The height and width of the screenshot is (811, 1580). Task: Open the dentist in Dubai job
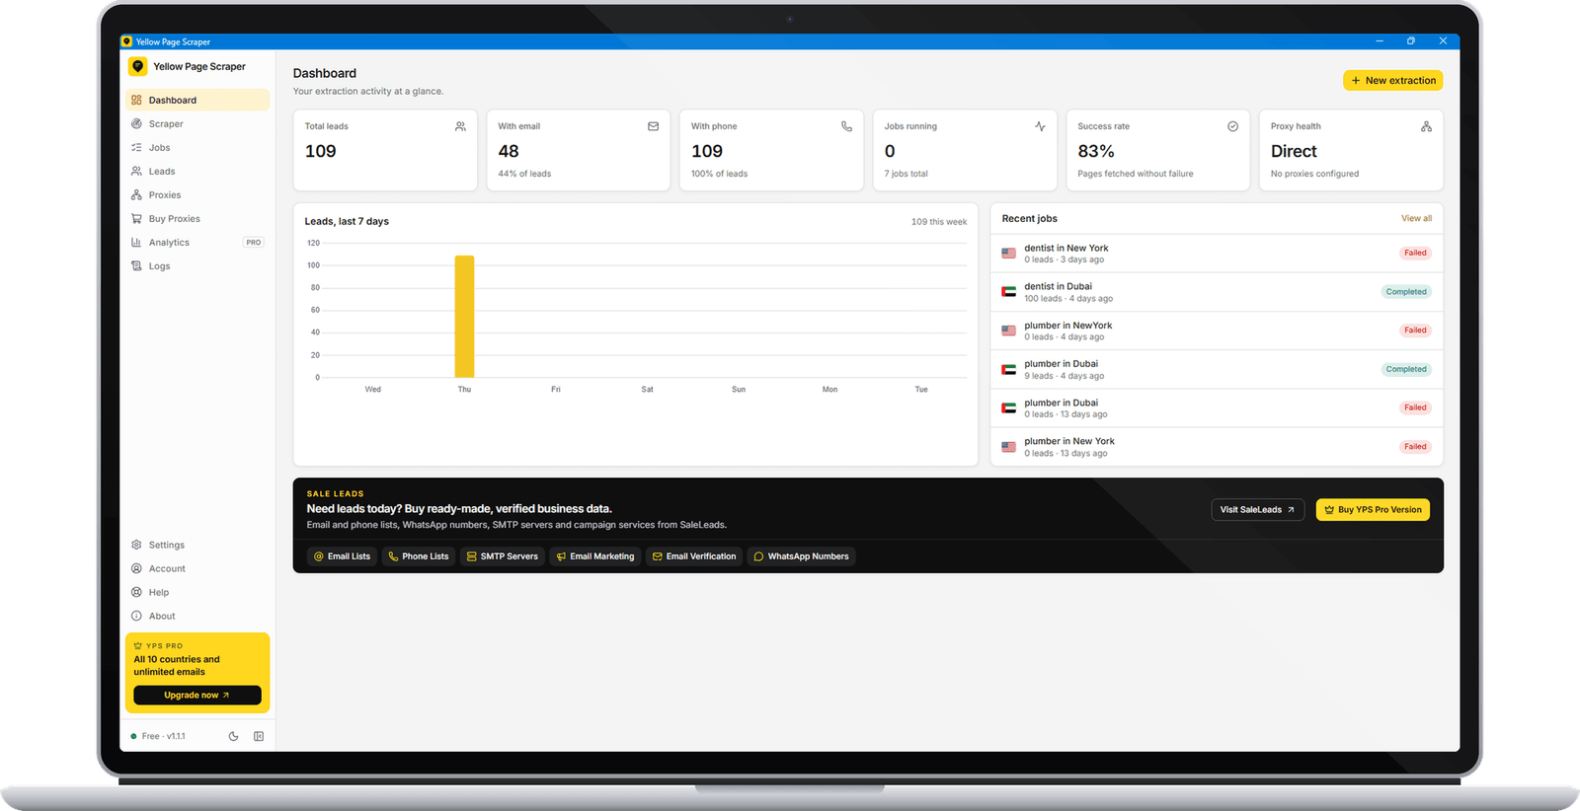click(x=1217, y=292)
